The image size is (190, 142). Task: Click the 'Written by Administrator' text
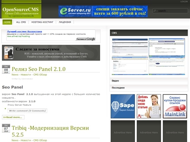pyautogui.click(x=22, y=79)
